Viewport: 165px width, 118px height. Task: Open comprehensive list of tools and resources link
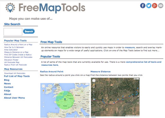[101, 64]
